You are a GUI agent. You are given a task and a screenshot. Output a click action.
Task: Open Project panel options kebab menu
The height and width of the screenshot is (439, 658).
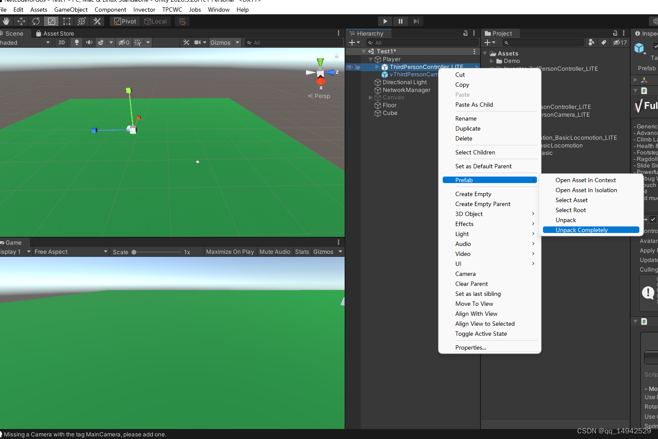[624, 33]
